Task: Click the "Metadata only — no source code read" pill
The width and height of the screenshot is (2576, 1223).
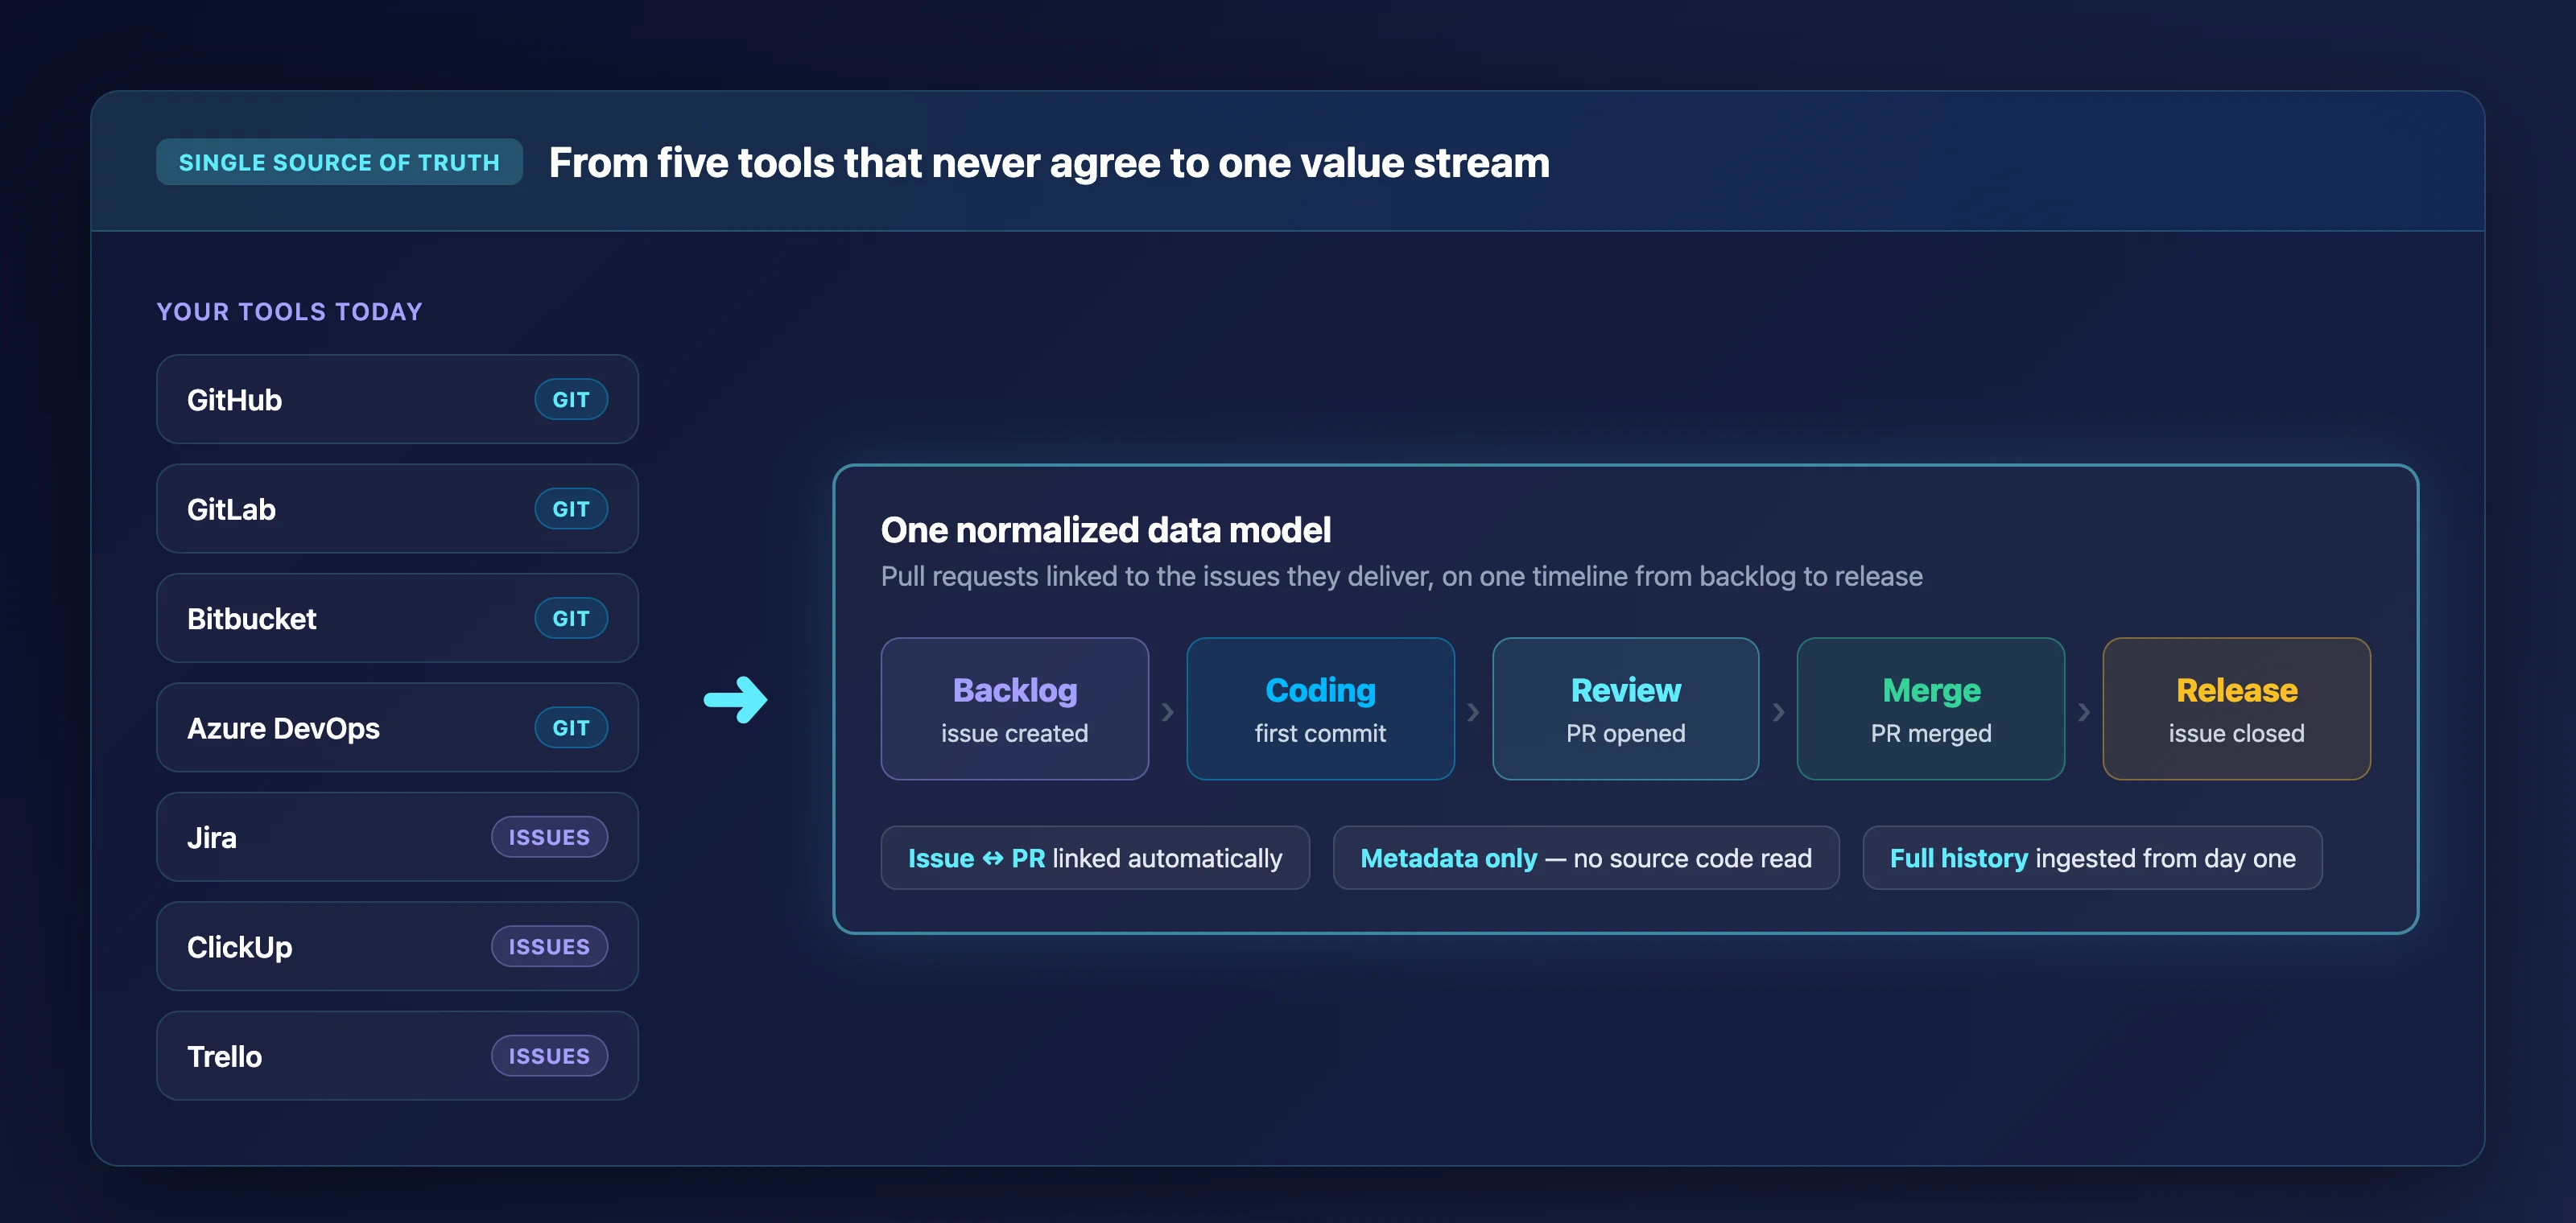Action: (1586, 857)
